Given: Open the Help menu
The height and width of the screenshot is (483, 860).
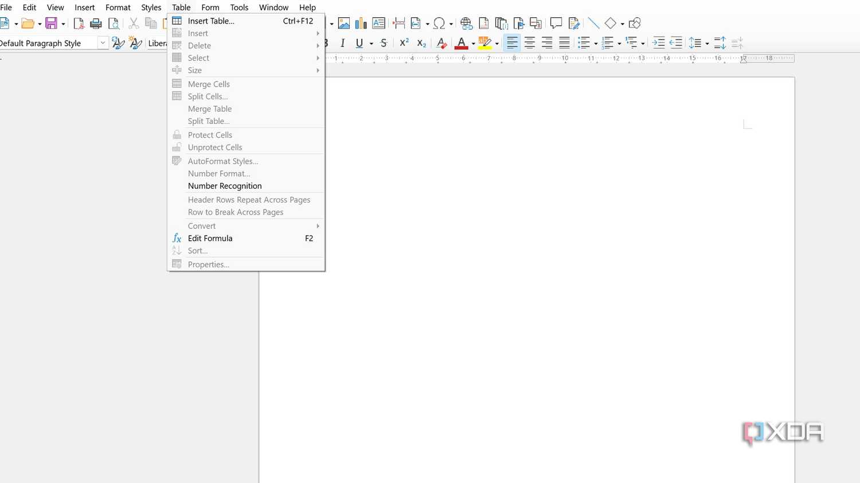Looking at the screenshot, I should 307,7.
